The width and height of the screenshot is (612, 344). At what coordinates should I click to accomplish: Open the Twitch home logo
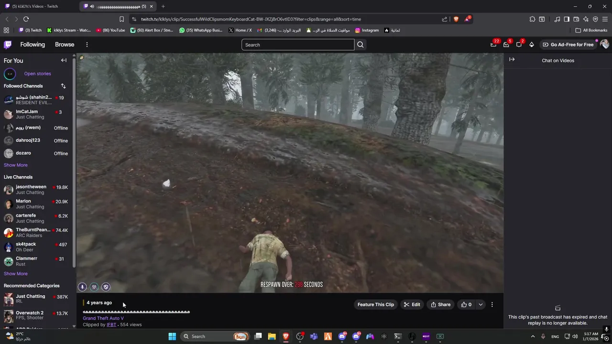[x=8, y=44]
